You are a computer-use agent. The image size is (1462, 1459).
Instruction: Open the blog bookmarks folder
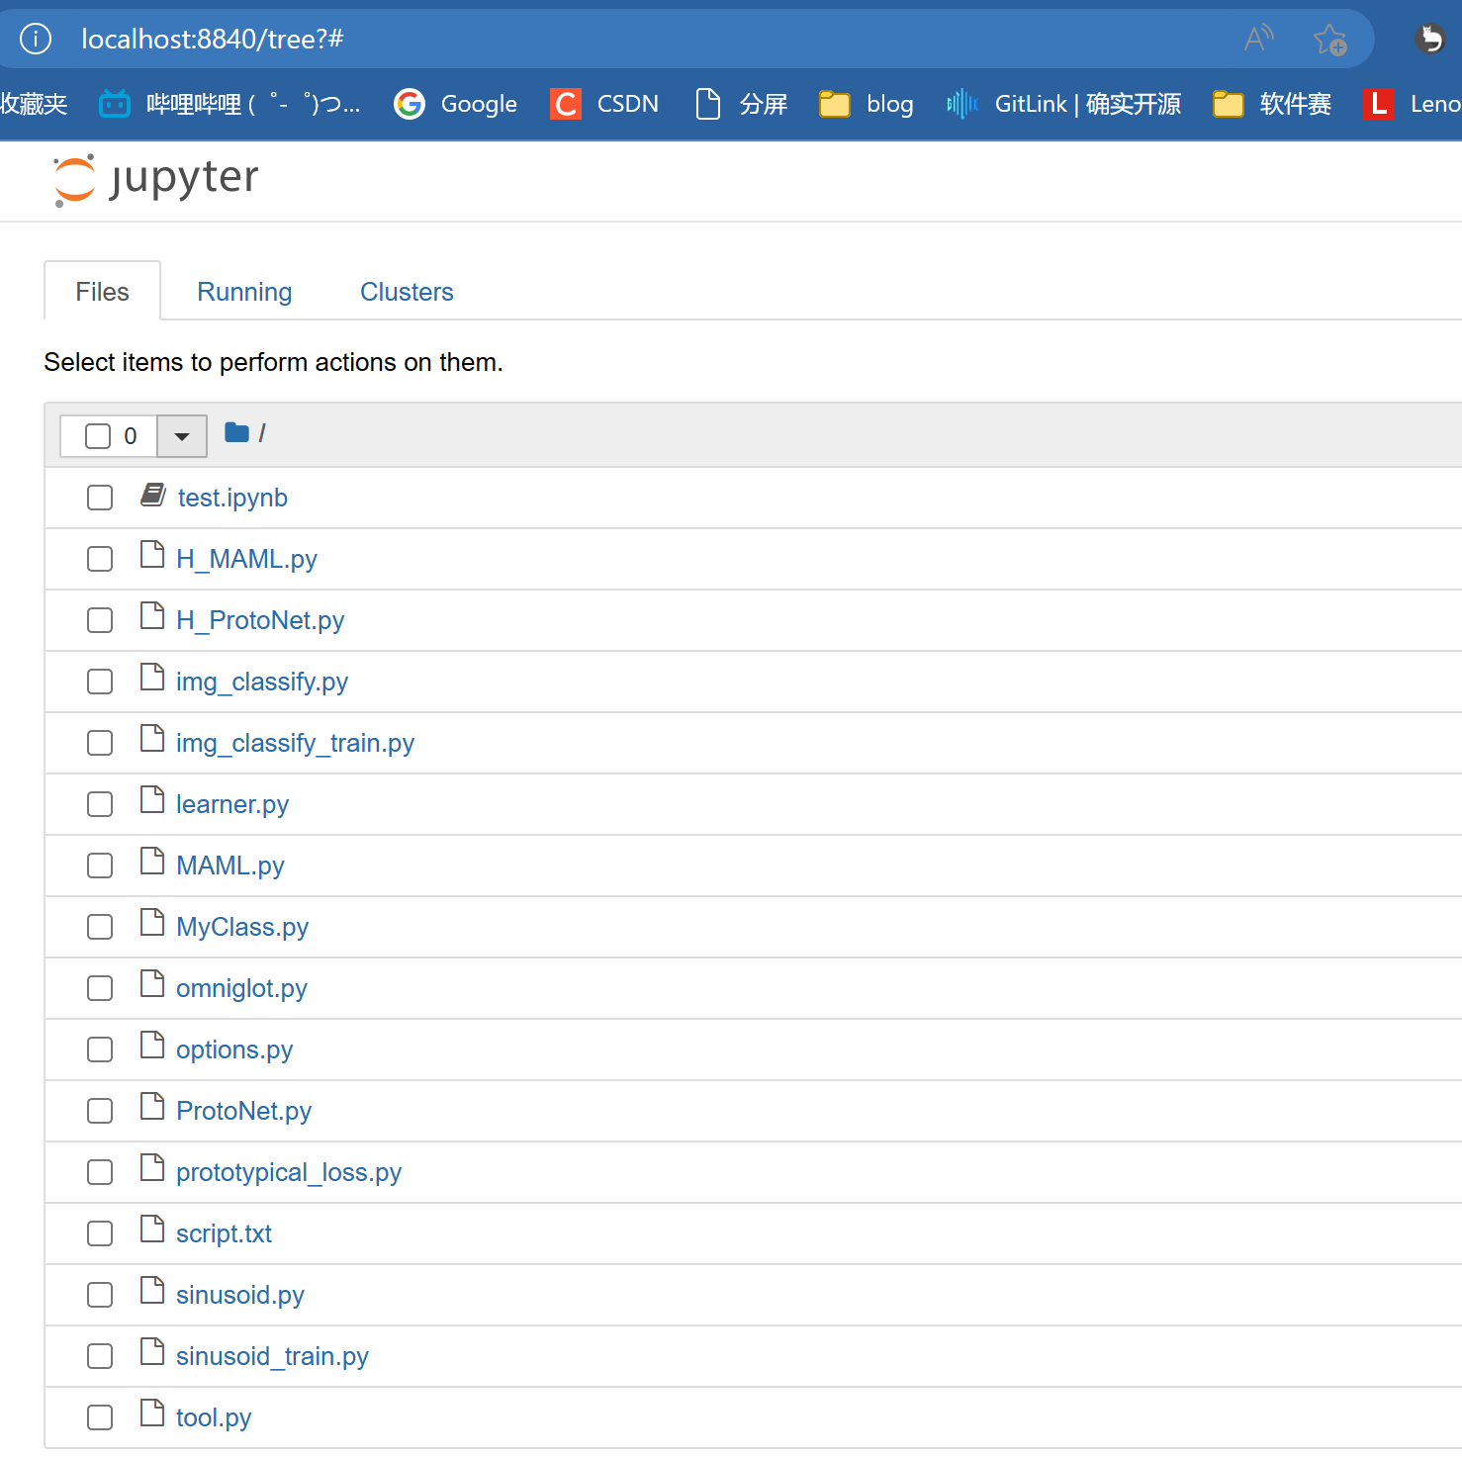(x=867, y=104)
